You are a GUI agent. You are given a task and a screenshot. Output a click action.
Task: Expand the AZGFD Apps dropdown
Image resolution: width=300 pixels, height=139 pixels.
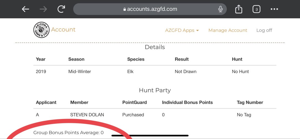(x=182, y=30)
